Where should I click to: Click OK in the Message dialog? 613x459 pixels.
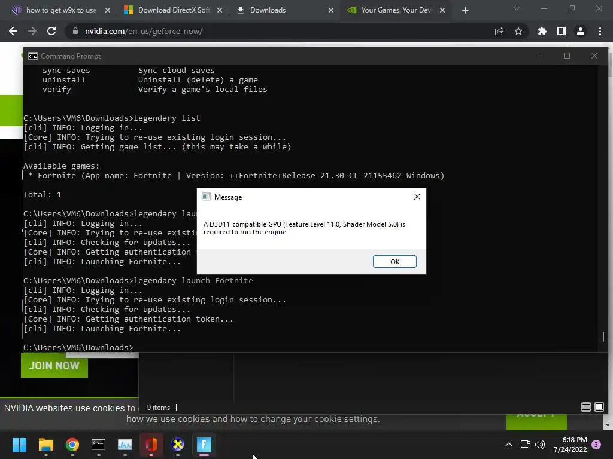pyautogui.click(x=394, y=262)
